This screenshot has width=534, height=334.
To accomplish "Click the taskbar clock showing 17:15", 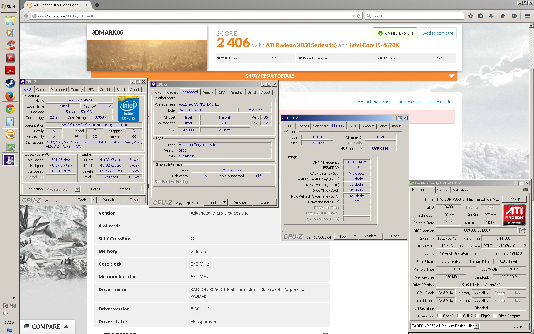I will click(x=10, y=322).
